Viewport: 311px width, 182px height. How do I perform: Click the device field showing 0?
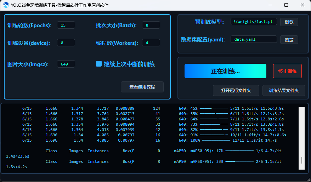pyautogui.click(x=66, y=42)
